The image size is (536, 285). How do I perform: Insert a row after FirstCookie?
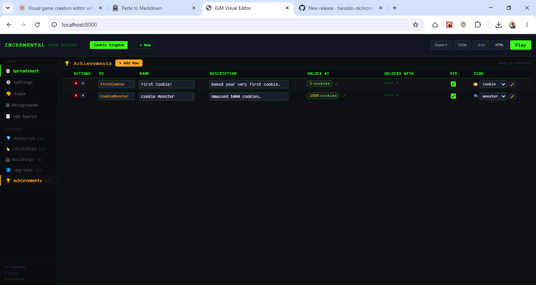click(x=83, y=83)
